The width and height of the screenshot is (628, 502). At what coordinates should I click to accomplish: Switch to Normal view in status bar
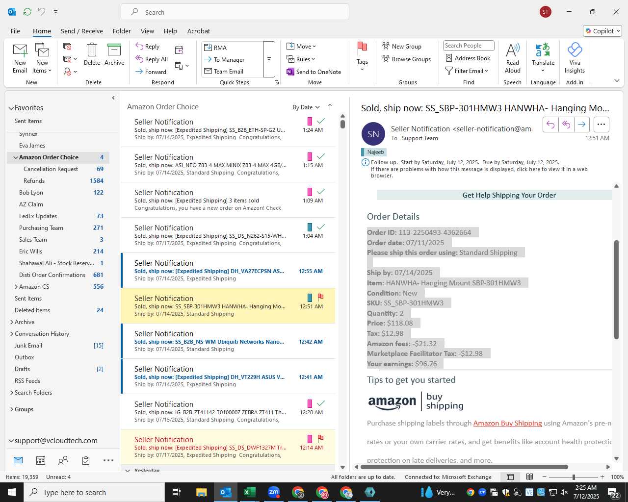[x=510, y=477]
